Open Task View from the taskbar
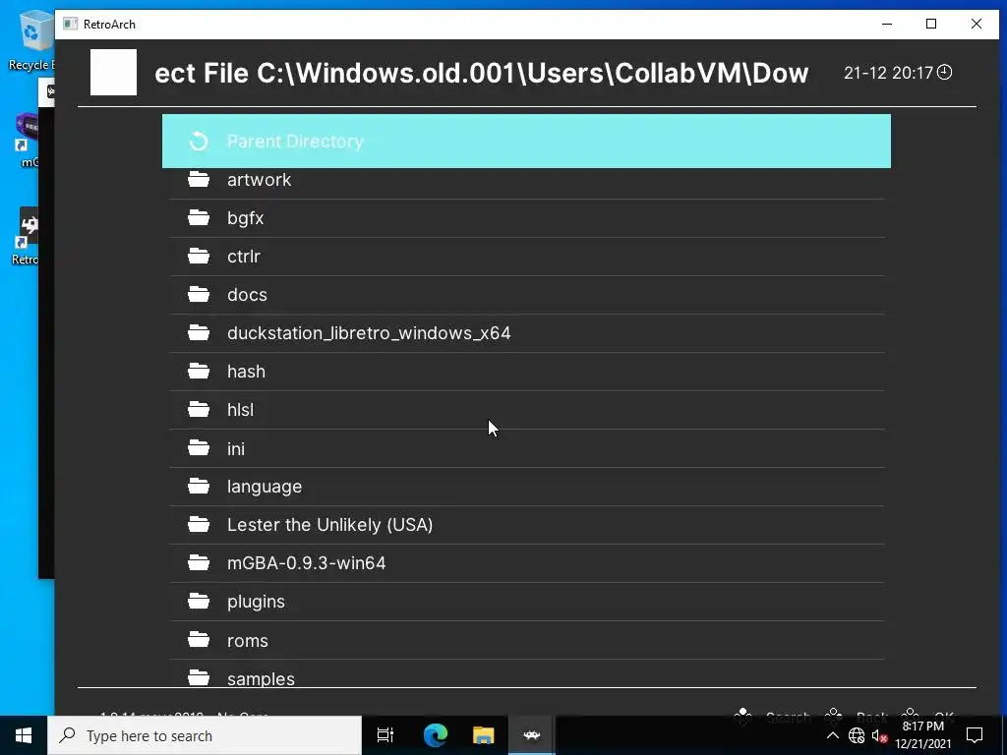Image resolution: width=1007 pixels, height=755 pixels. 385,735
